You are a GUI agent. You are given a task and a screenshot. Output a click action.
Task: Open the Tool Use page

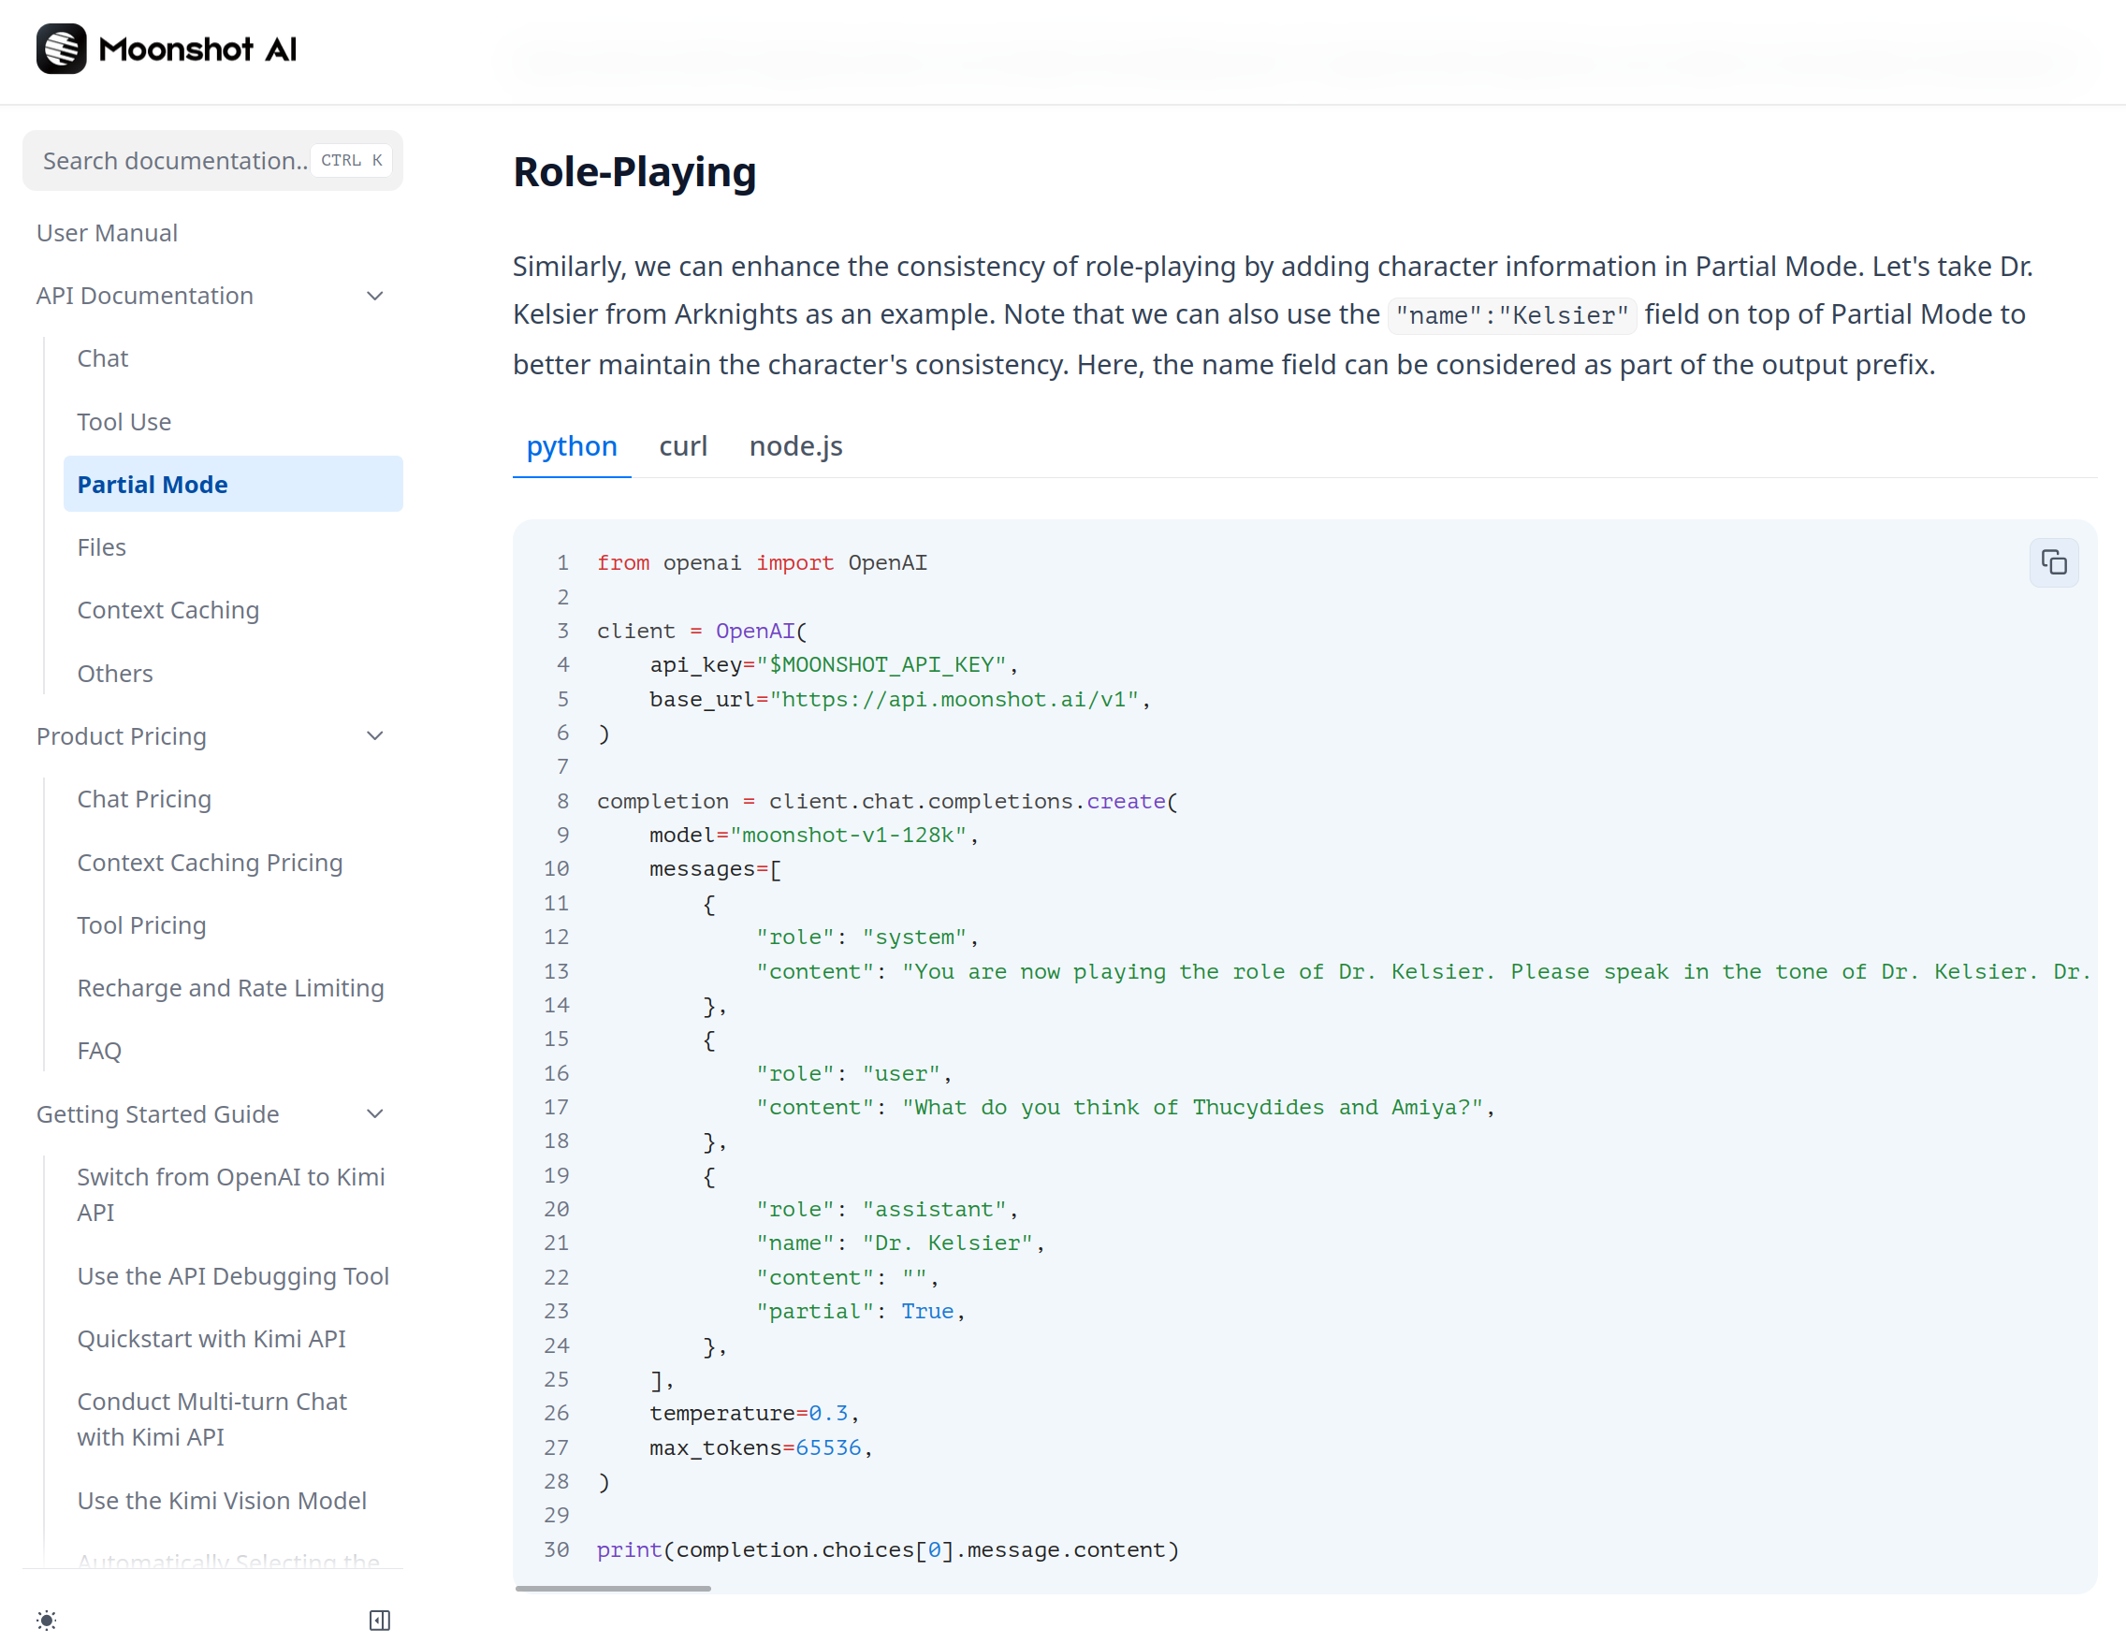click(x=124, y=421)
